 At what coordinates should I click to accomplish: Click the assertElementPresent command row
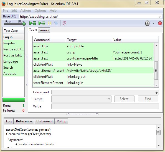click(93, 71)
